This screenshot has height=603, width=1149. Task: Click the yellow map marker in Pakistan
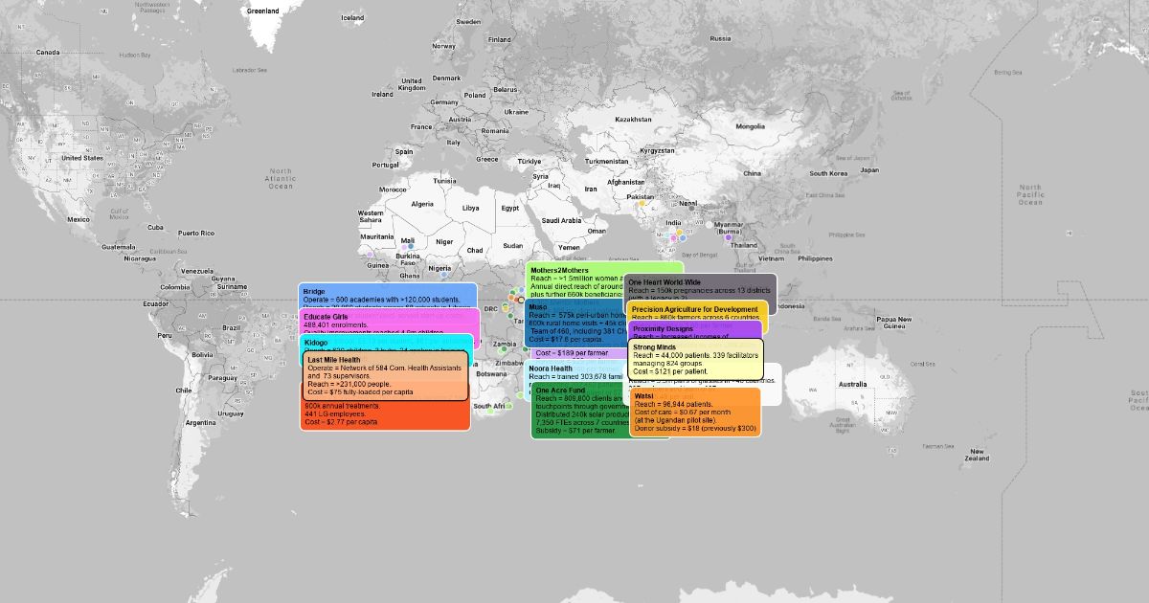tap(642, 203)
